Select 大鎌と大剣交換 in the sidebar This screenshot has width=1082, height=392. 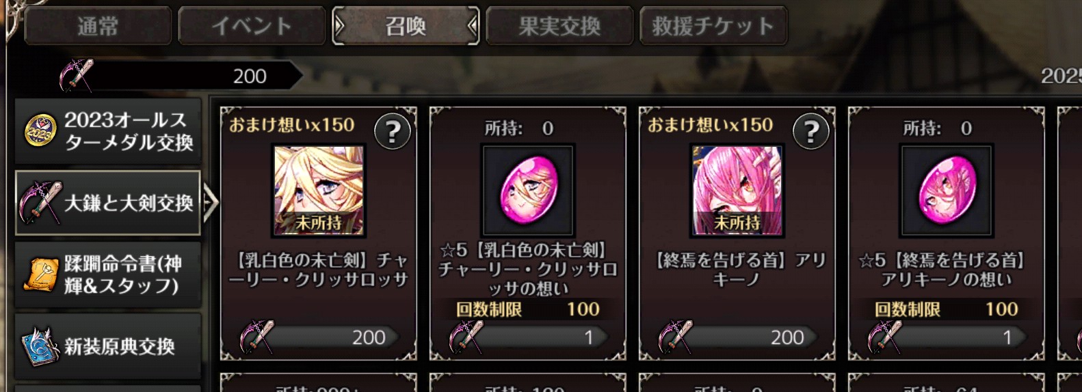pos(108,203)
